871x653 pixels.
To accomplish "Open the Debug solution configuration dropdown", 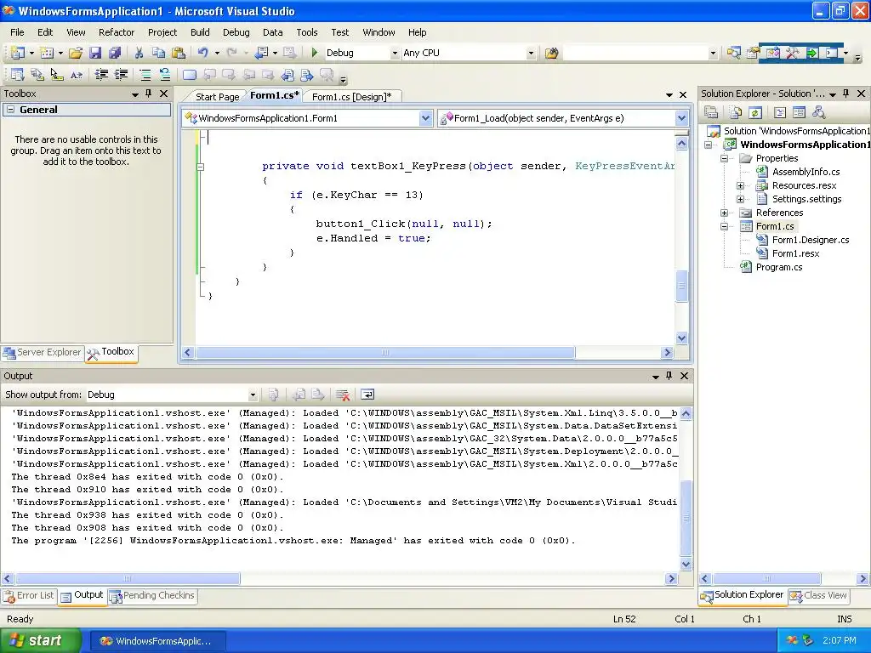I will [395, 54].
